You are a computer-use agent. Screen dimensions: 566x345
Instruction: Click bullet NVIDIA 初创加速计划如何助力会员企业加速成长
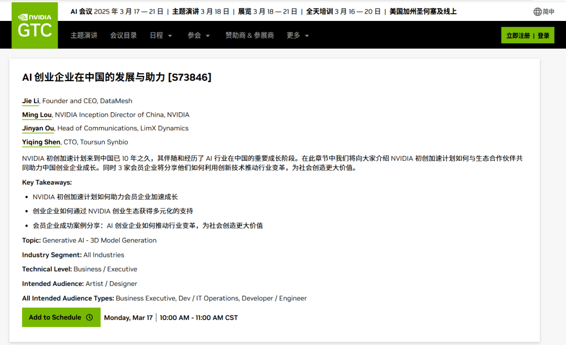pyautogui.click(x=105, y=197)
